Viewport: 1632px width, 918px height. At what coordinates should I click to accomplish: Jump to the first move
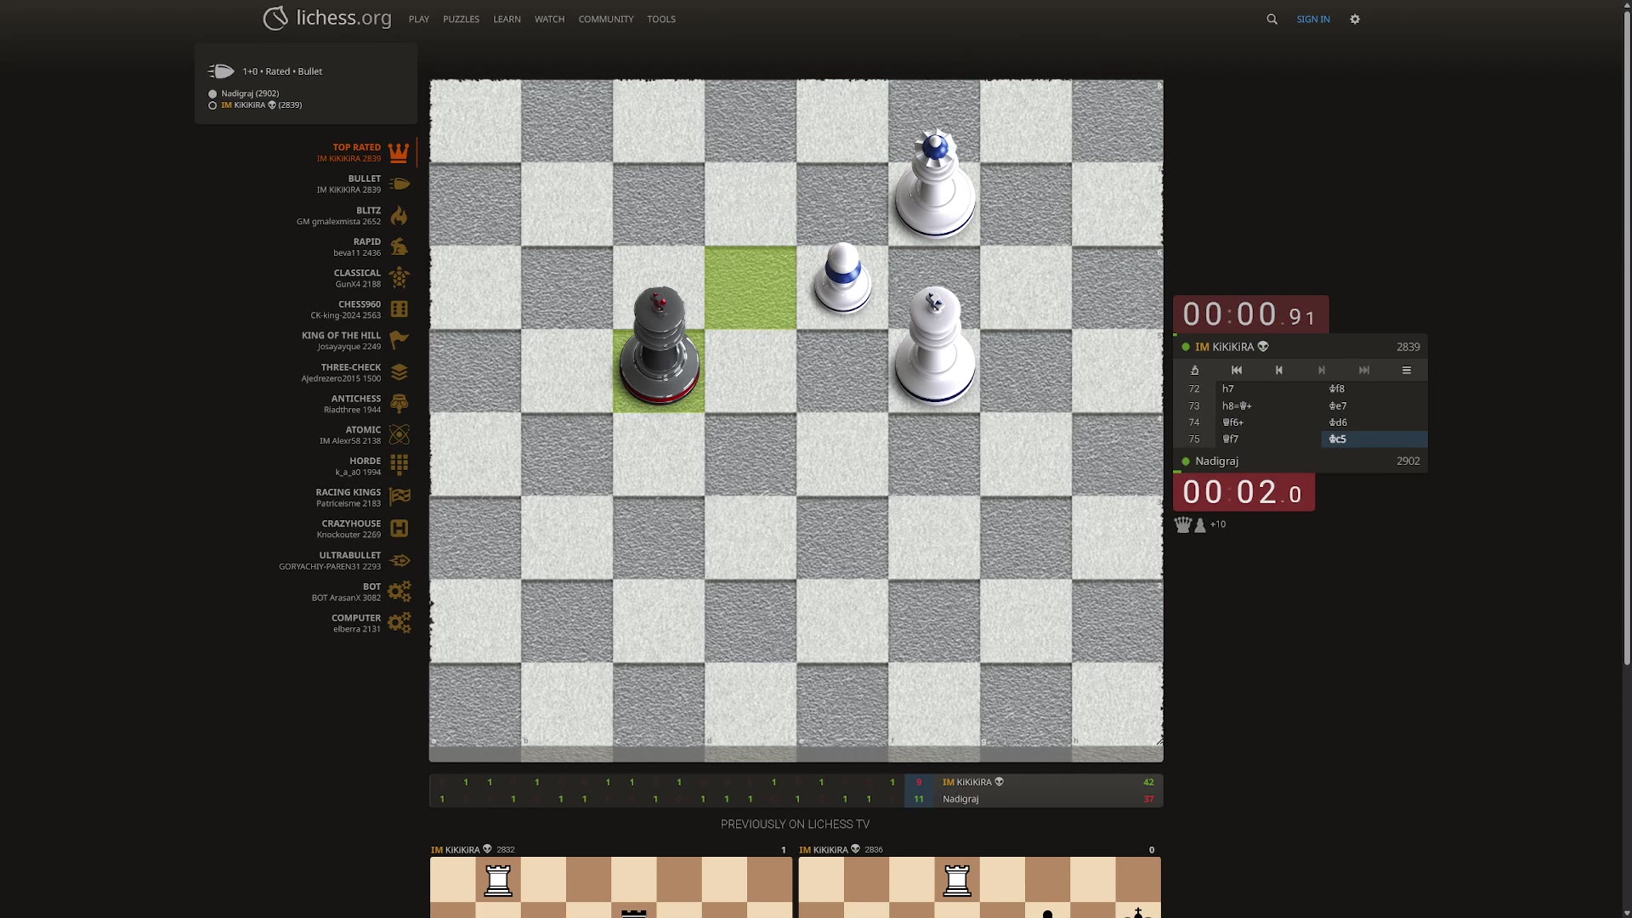tap(1237, 370)
